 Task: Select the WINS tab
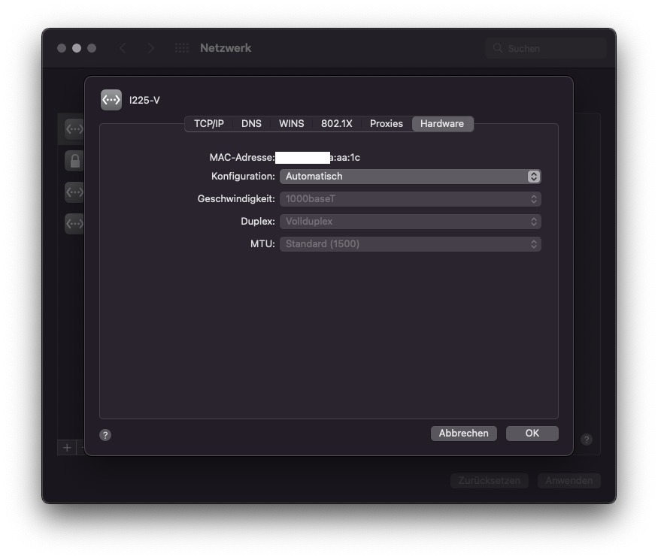coord(291,124)
